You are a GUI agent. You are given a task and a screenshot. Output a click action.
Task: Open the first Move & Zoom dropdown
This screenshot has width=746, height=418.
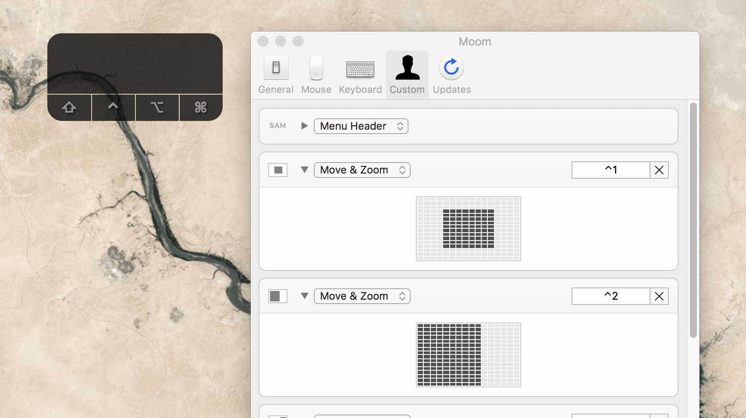(362, 170)
